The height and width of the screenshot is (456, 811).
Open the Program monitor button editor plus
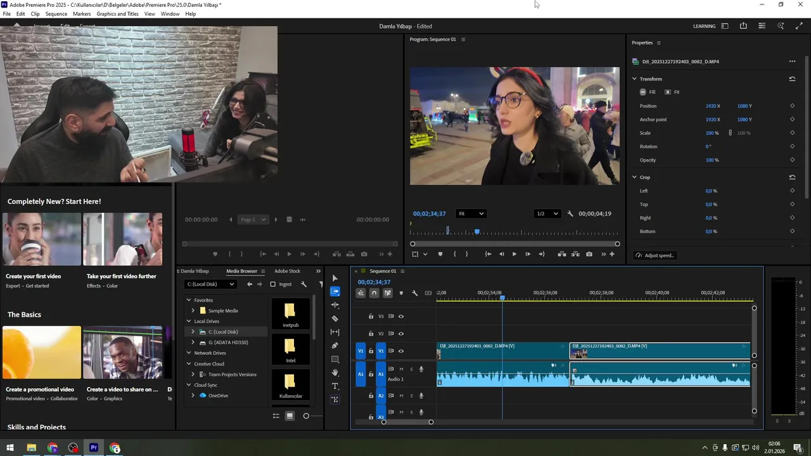[x=611, y=254]
